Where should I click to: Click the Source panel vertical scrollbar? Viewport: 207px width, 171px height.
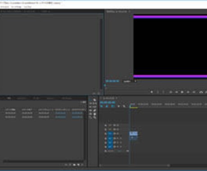click(x=101, y=54)
